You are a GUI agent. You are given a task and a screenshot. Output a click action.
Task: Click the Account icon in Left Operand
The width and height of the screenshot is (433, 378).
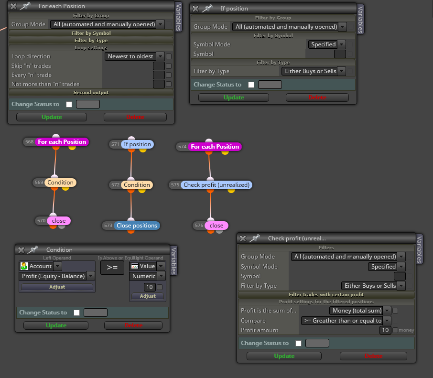click(x=24, y=266)
